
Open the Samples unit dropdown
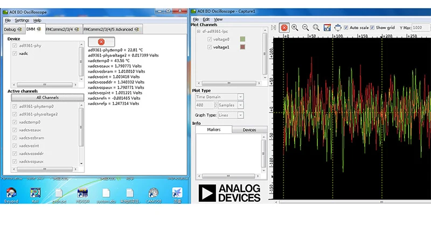pos(240,105)
